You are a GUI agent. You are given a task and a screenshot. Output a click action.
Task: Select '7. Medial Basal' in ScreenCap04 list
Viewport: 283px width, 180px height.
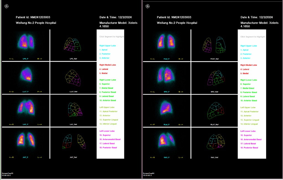[x=247, y=88]
